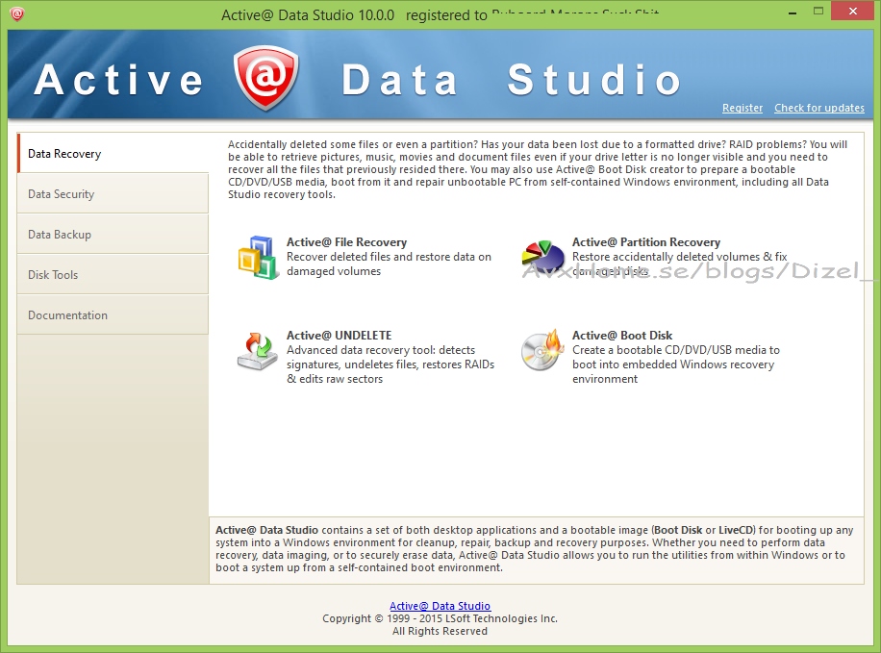The height and width of the screenshot is (653, 881).
Task: Click the Active@ File Recovery title
Action: 346,242
